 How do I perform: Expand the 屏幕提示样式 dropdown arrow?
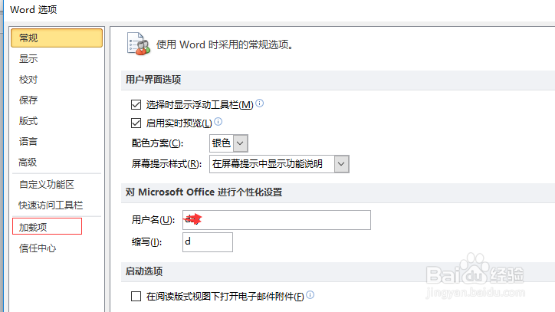(x=341, y=164)
